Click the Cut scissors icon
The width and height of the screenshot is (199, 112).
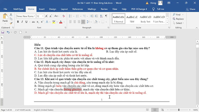click(11, 15)
